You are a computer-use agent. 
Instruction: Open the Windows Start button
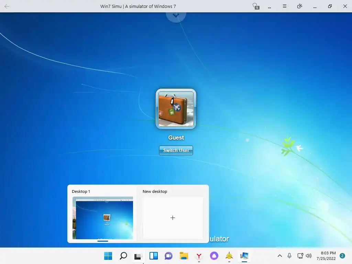click(x=108, y=256)
